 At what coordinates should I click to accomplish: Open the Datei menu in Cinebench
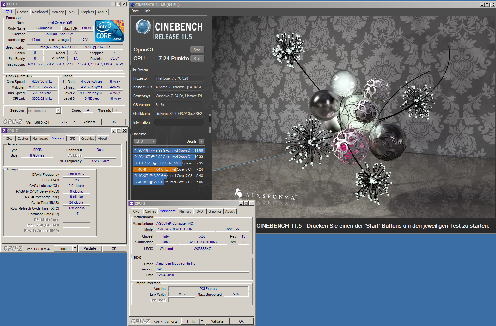coord(135,11)
